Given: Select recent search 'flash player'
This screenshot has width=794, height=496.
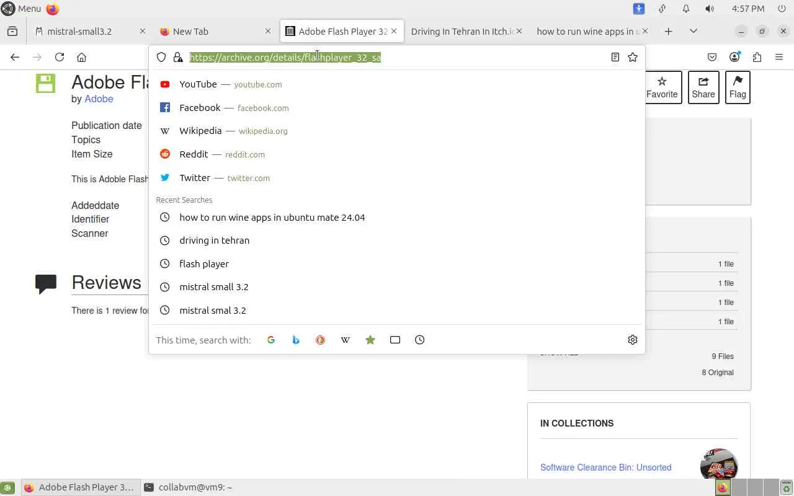Looking at the screenshot, I should (397, 264).
